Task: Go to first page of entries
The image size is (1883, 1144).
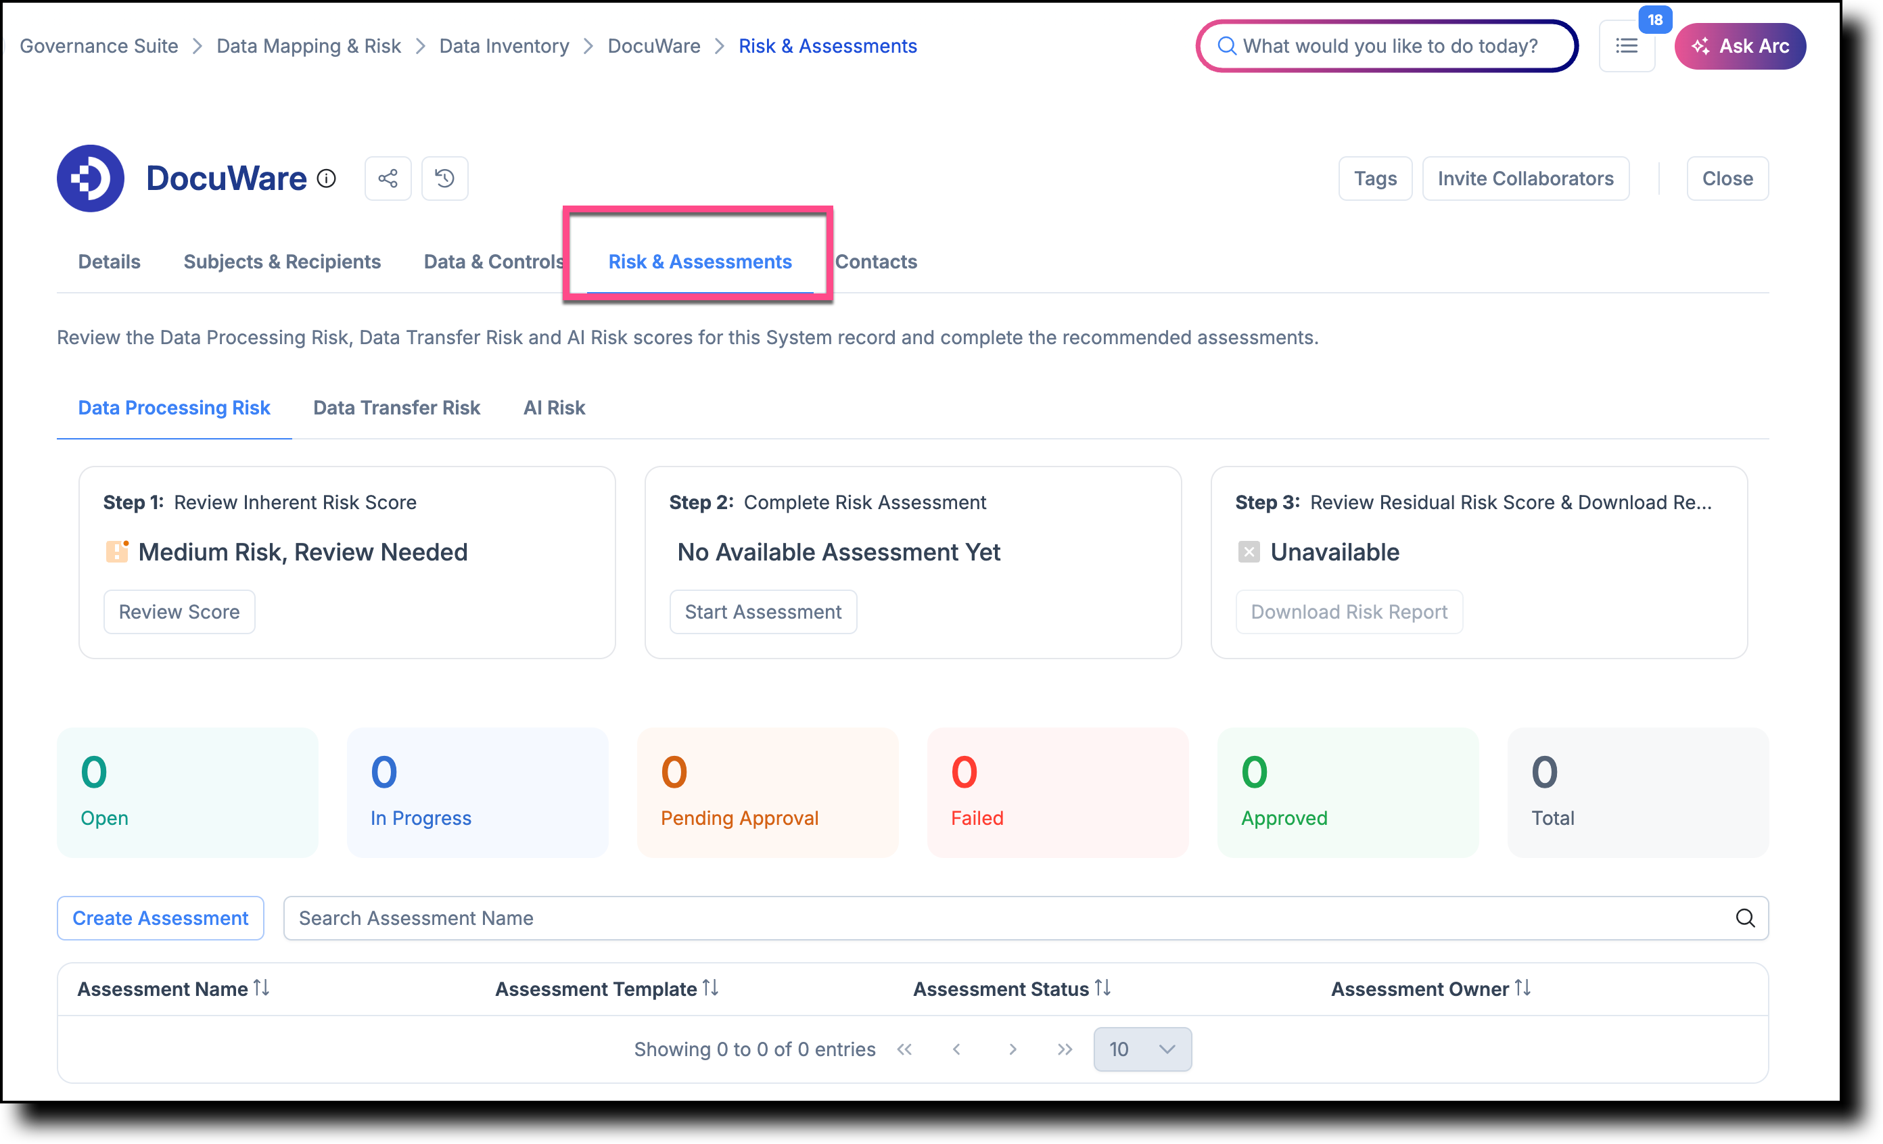Action: click(x=905, y=1049)
